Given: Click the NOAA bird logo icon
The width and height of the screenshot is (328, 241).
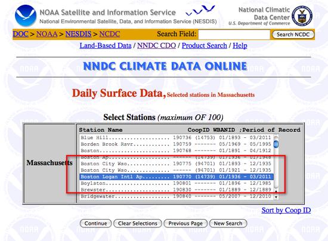Looking at the screenshot, I should pyautogui.click(x=26, y=16).
